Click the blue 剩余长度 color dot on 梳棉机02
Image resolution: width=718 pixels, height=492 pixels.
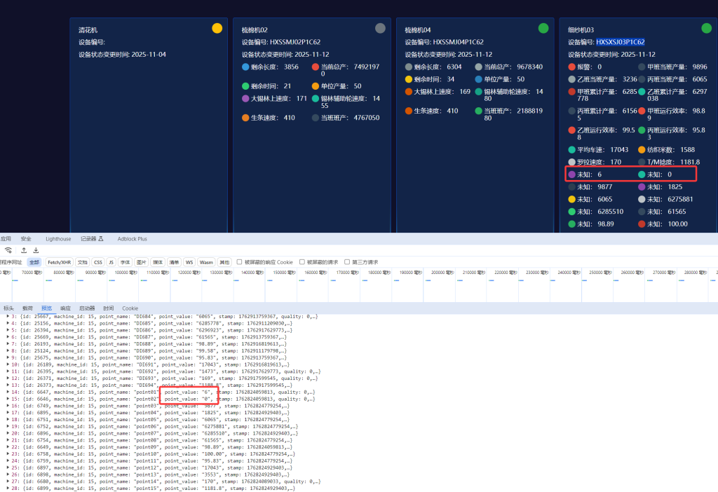(245, 67)
